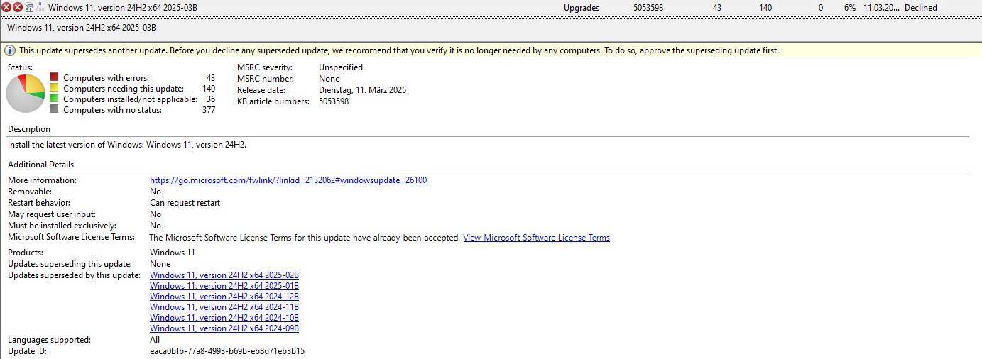982x359 pixels.
Task: Click the second red declined icon in update row
Action: coord(18,7)
